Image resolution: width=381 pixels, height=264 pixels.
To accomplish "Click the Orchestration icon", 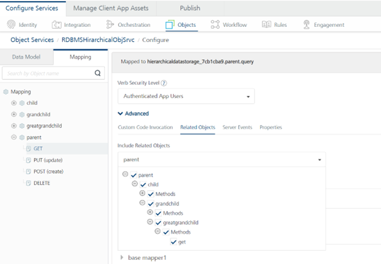I will [110, 25].
